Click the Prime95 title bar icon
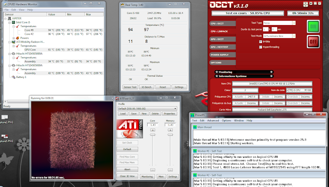 [x=192, y=115]
